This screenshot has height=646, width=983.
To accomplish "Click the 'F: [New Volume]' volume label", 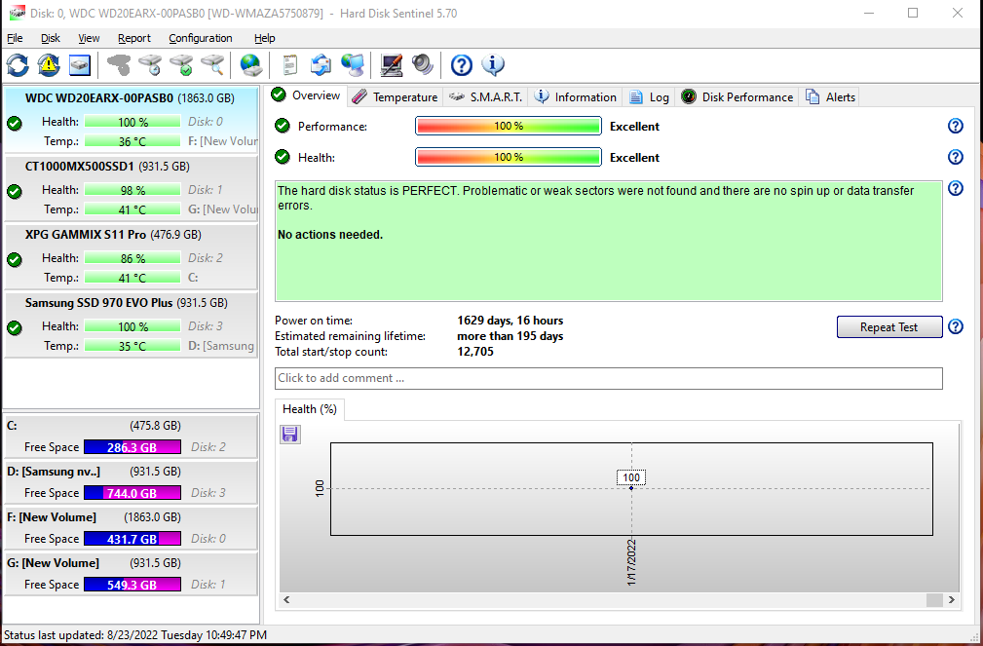I will click(52, 517).
